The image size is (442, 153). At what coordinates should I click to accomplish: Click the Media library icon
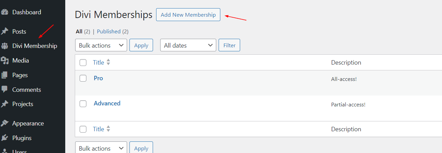click(x=4, y=61)
